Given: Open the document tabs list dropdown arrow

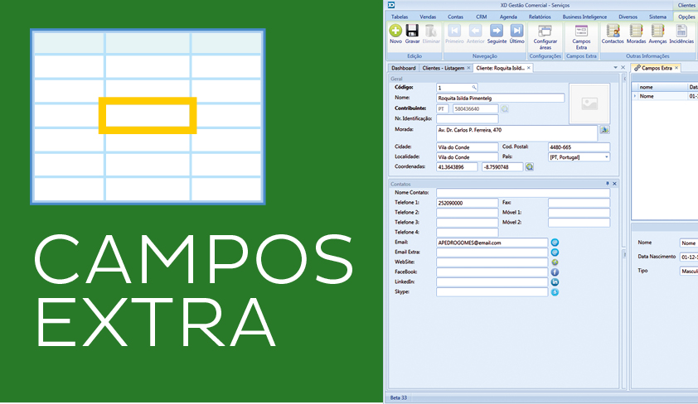Looking at the screenshot, I should [x=615, y=68].
